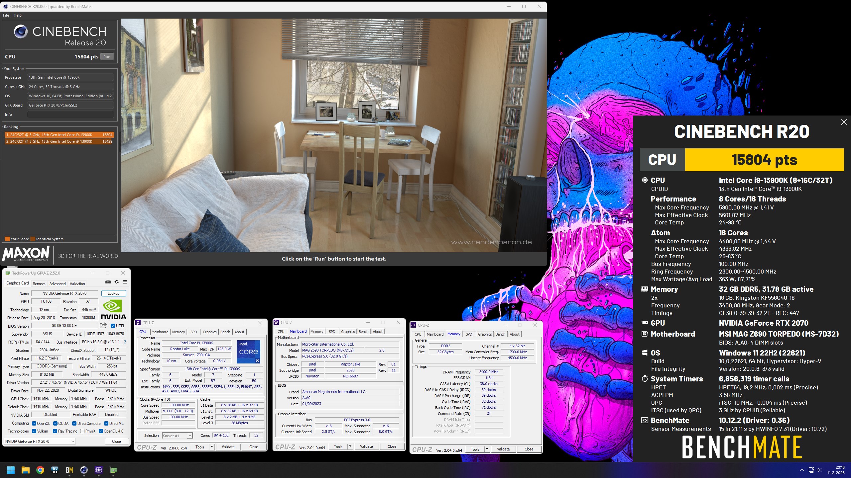
Task: Click Validate in CPU-Z CPU window
Action: coord(228,447)
